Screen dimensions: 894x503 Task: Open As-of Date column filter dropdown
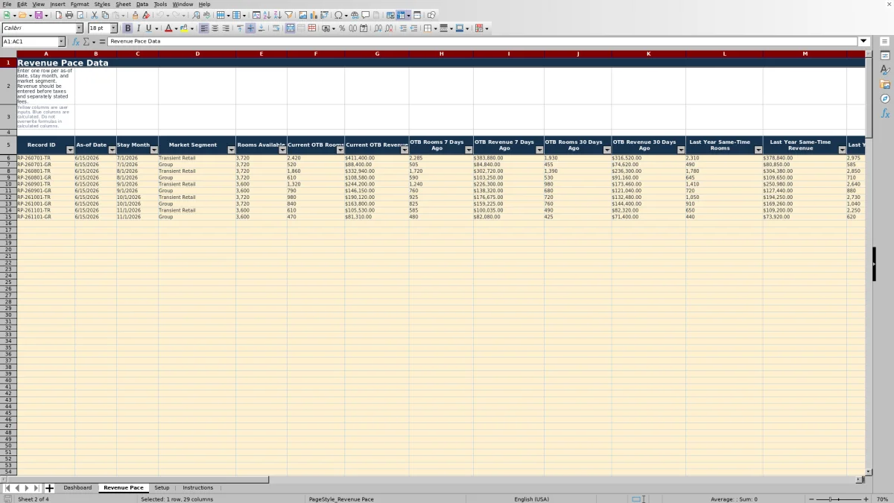point(112,150)
